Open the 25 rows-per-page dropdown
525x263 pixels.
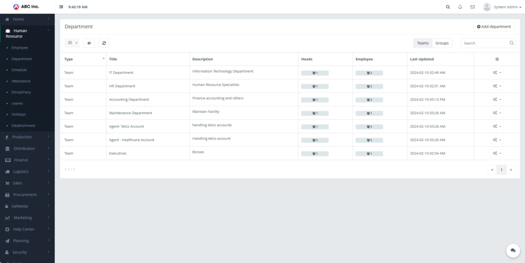[x=72, y=43]
